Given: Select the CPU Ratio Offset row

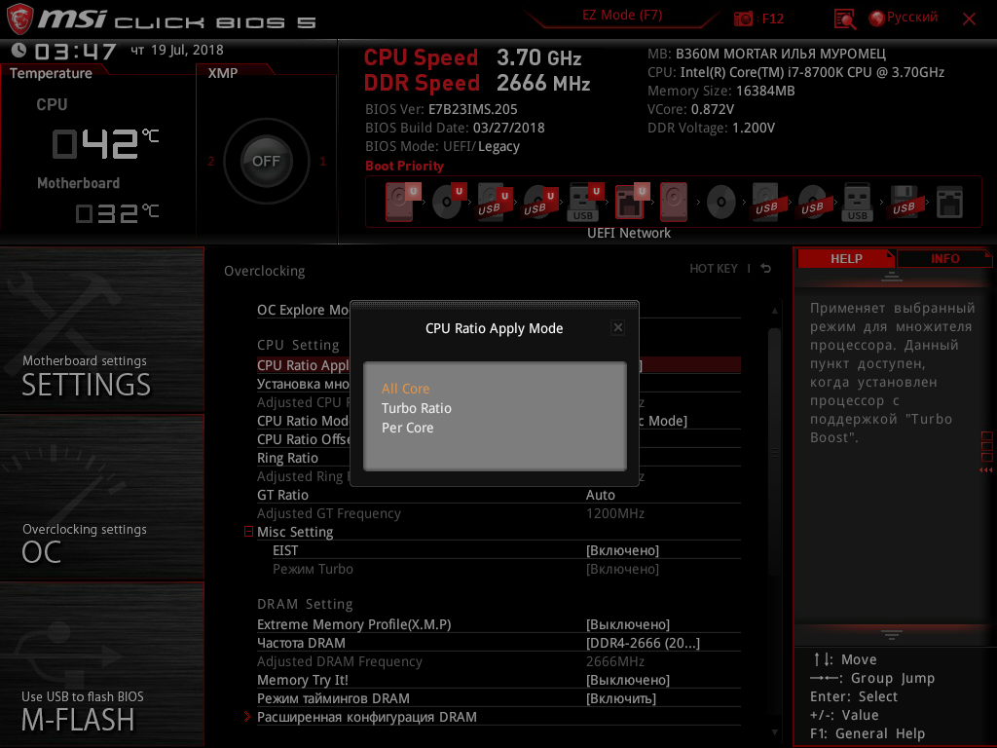Looking at the screenshot, I should tap(498, 439).
